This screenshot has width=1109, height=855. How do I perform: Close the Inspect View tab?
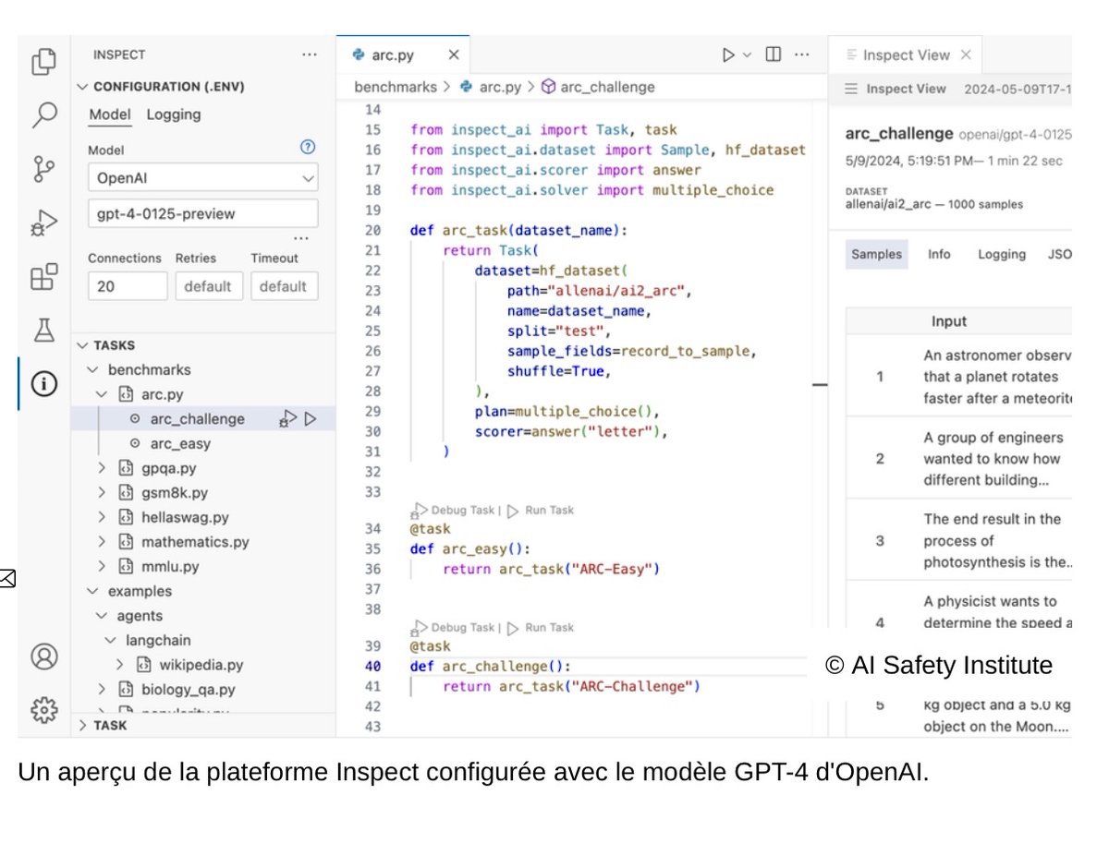(966, 55)
